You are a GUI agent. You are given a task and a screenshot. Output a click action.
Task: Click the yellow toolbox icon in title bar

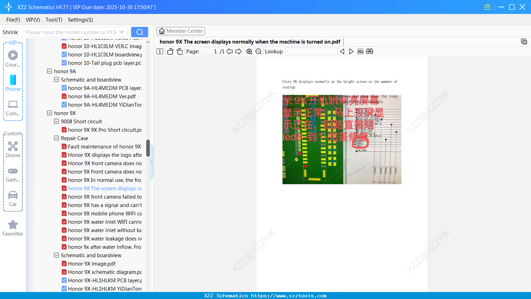coord(487,7)
